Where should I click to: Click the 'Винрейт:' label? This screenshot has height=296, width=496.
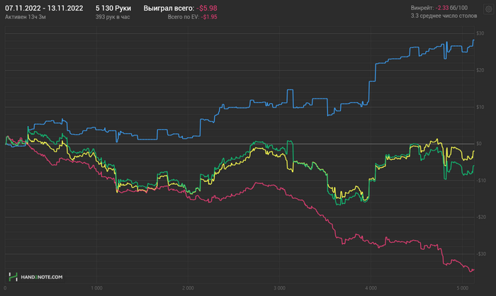(422, 8)
